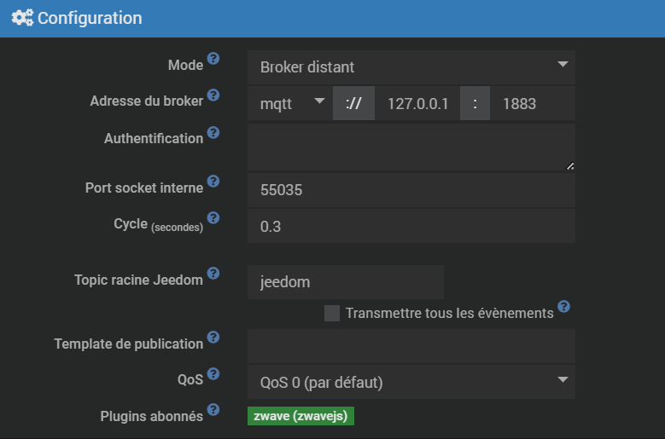Enable Transmettre tous les évènements checkbox
Image resolution: width=665 pixels, height=439 pixels.
click(332, 313)
